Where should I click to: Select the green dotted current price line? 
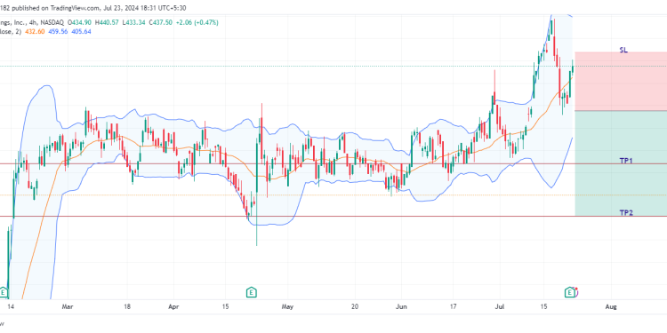coord(333,67)
